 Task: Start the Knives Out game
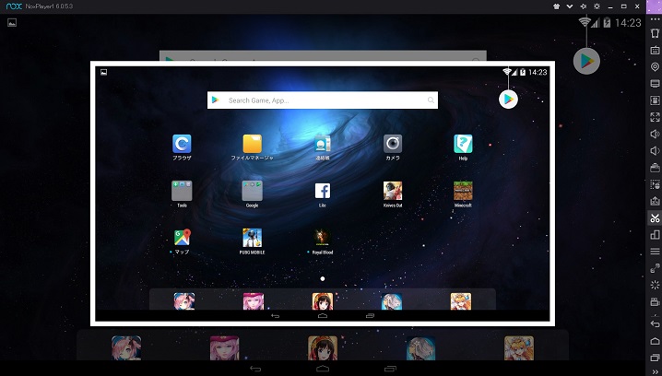393,191
